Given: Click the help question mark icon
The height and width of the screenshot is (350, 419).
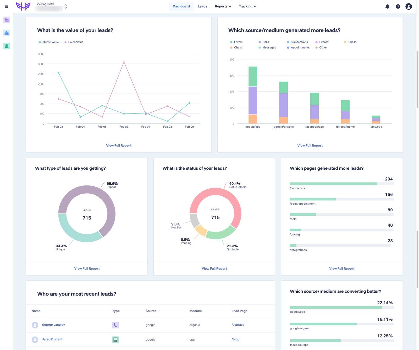Looking at the screenshot, I should [x=398, y=7].
